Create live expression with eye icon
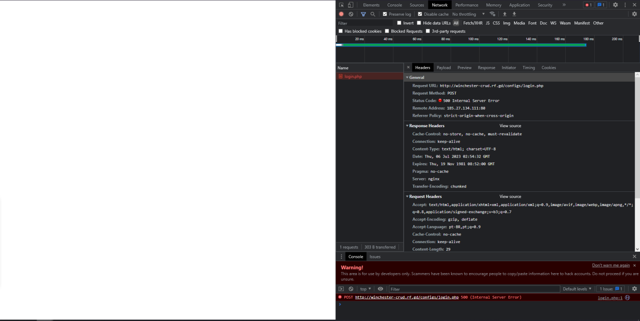 [380, 289]
